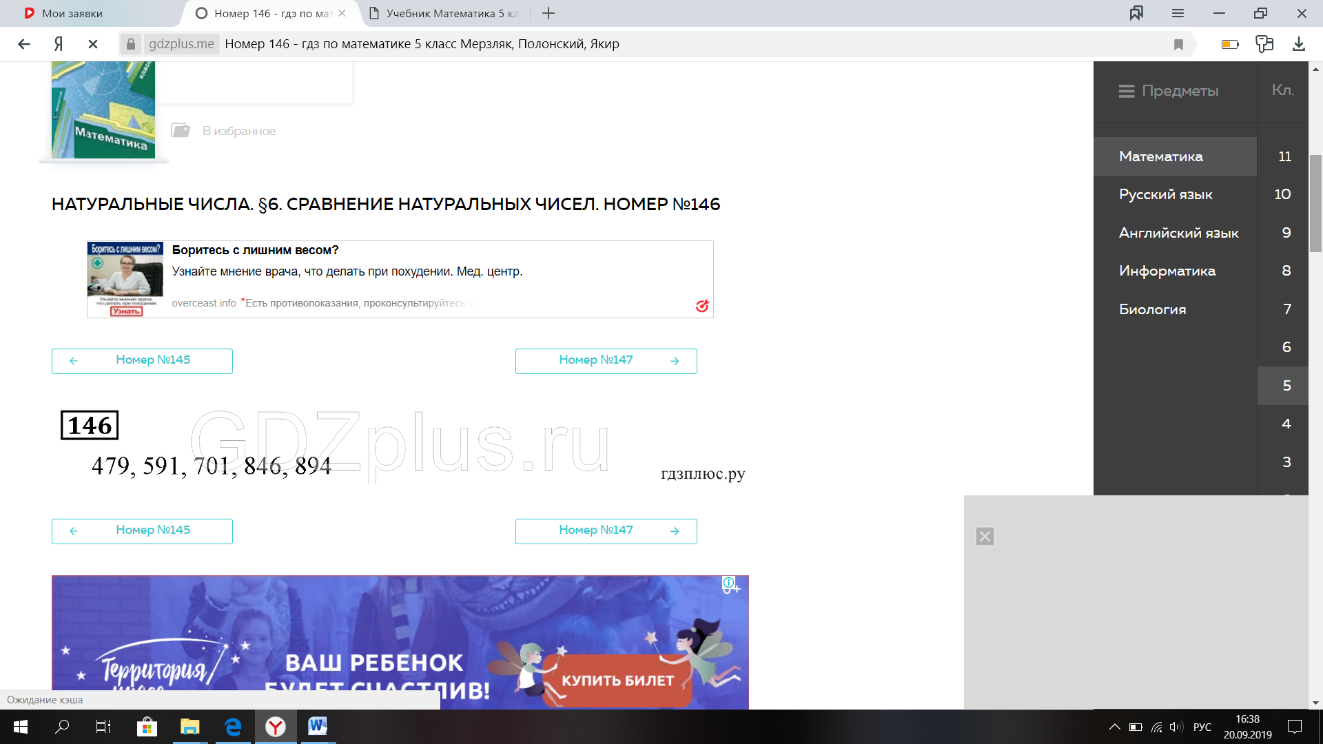Click the Yandex home icon
This screenshot has height=744, width=1323.
[x=59, y=44]
